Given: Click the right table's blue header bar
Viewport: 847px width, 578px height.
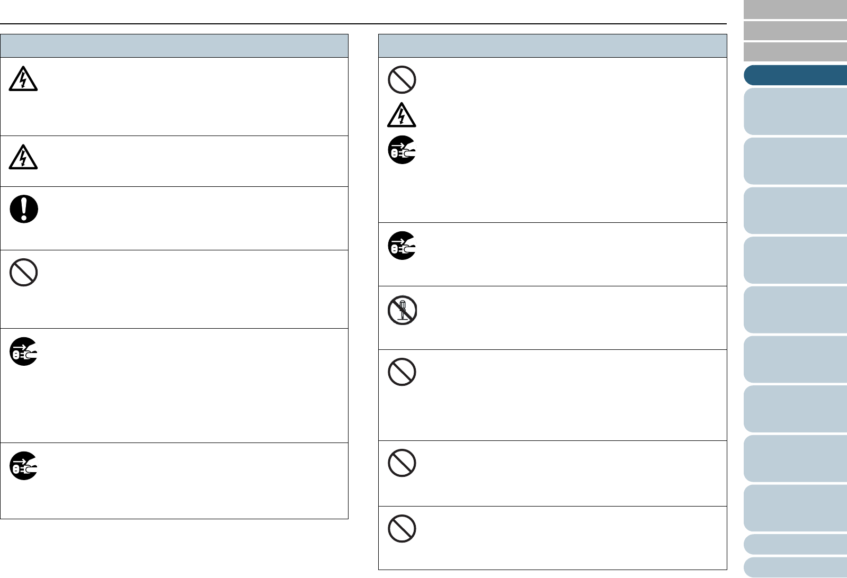Looking at the screenshot, I should [x=552, y=46].
